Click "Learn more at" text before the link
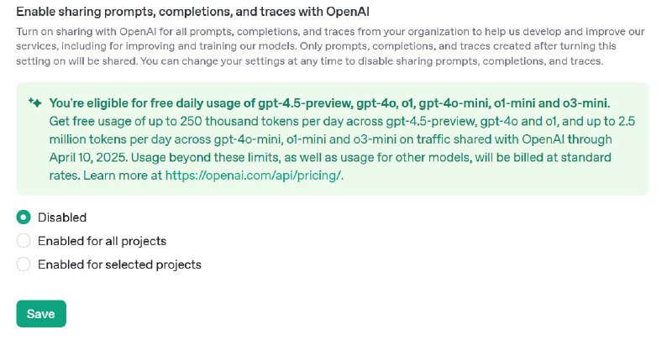The height and width of the screenshot is (340, 672). [x=123, y=175]
